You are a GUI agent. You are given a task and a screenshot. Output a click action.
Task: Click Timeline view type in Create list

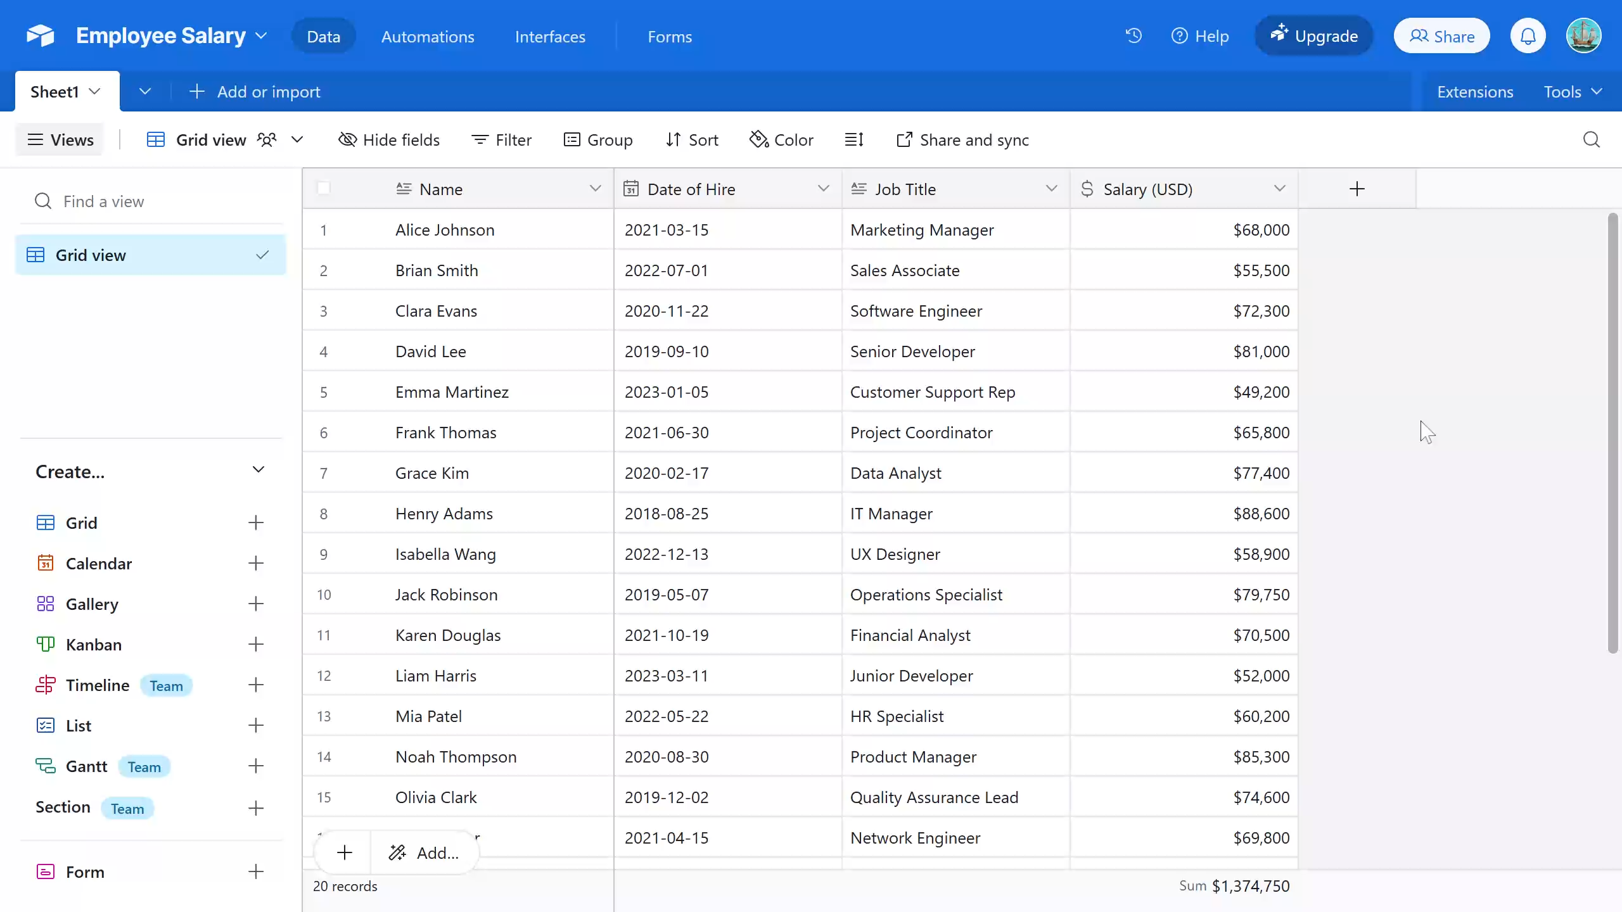click(97, 685)
